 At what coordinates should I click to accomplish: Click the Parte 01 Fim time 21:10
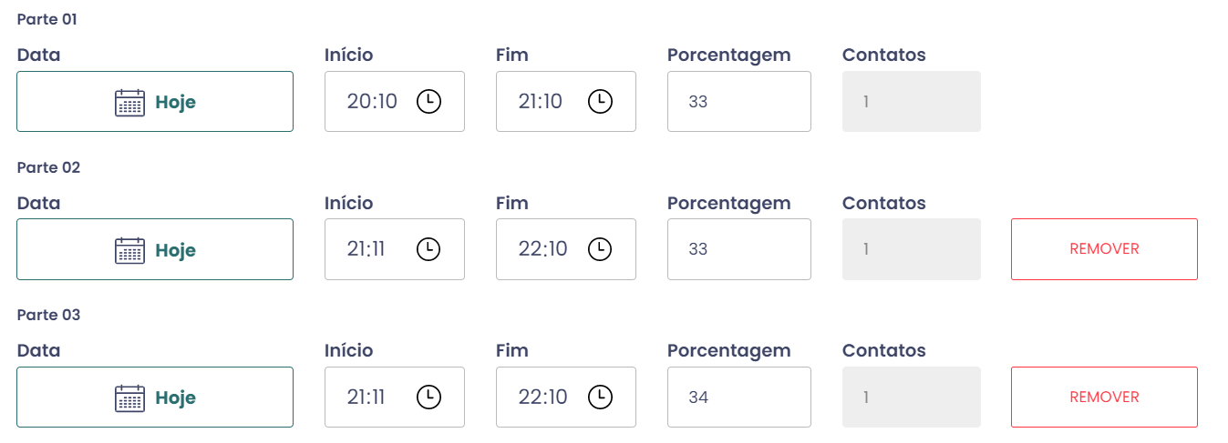(x=541, y=102)
